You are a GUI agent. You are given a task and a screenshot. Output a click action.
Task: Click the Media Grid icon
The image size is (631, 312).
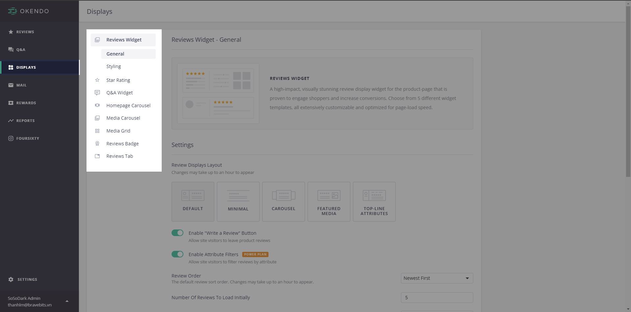pyautogui.click(x=97, y=131)
